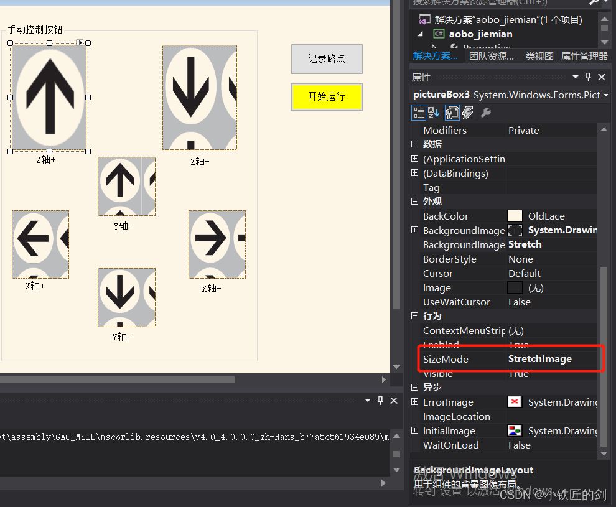Expand the InitialImage property
This screenshot has width=616, height=507.
414,430
